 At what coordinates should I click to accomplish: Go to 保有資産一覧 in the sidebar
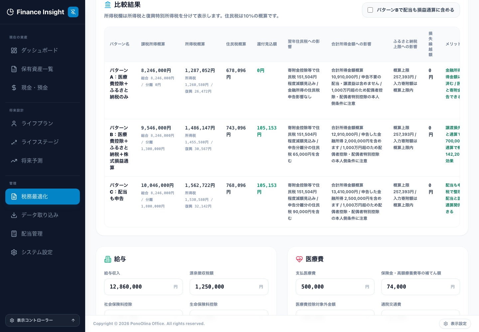[43, 69]
